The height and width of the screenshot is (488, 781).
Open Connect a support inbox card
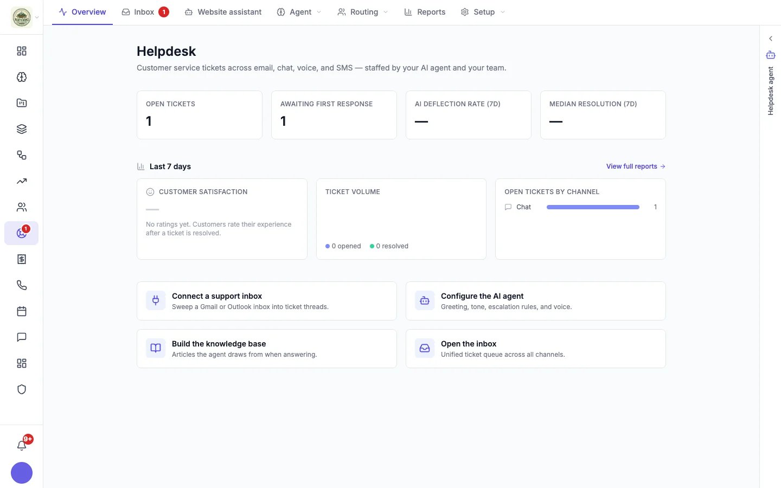click(x=267, y=301)
